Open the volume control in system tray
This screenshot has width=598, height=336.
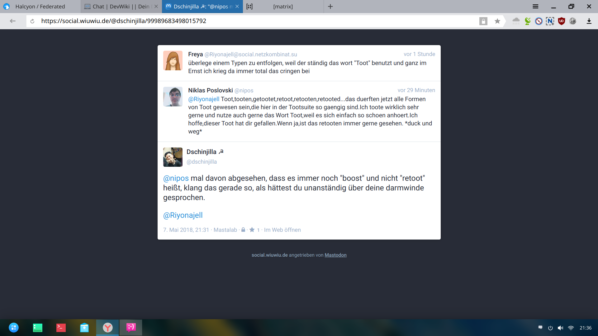pyautogui.click(x=560, y=328)
